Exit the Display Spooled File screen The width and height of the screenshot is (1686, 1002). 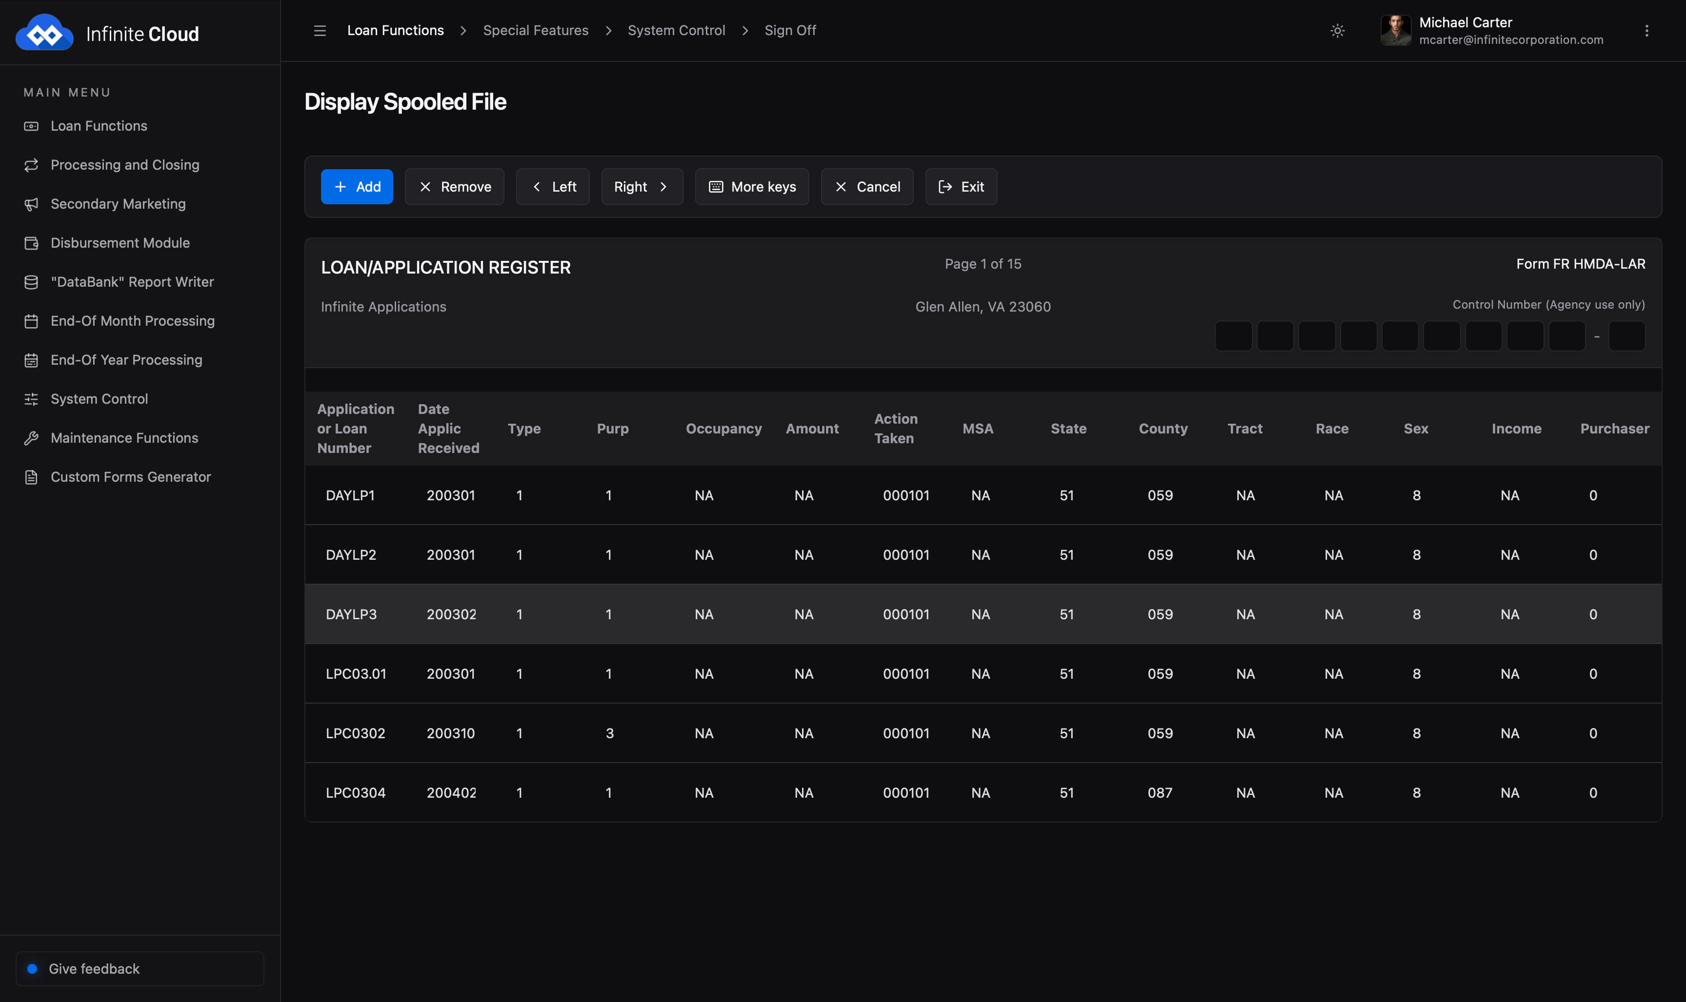click(961, 186)
